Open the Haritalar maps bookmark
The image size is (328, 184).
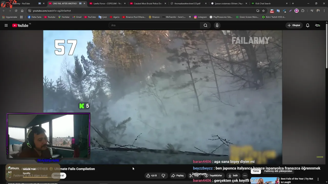64,17
